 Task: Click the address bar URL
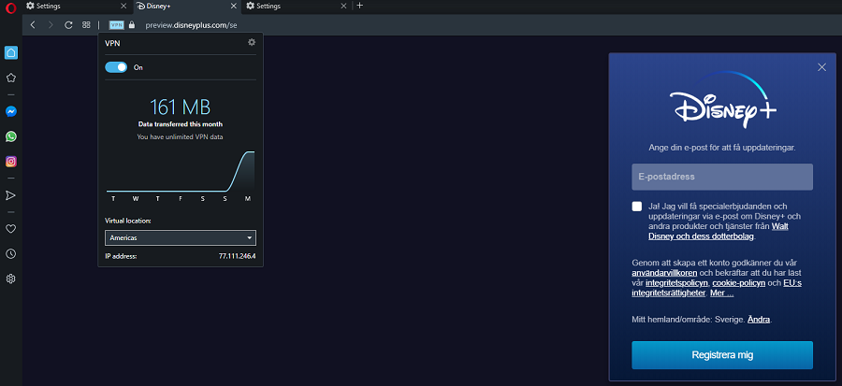click(x=191, y=24)
